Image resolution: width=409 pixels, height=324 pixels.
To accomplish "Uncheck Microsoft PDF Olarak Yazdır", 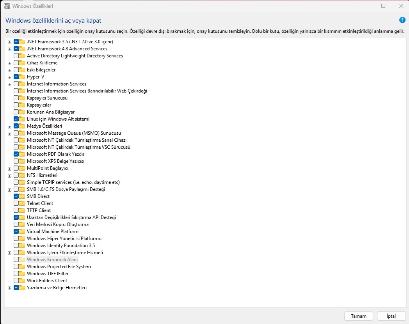I will [x=16, y=154].
